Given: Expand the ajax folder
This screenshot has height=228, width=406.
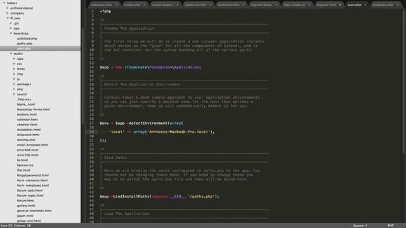Looking at the screenshot, I should coord(14,59).
